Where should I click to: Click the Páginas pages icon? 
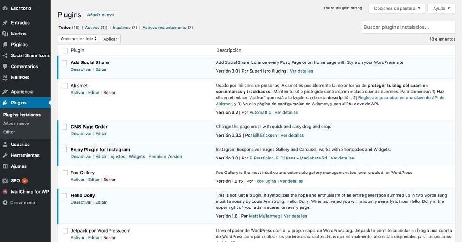(5, 44)
